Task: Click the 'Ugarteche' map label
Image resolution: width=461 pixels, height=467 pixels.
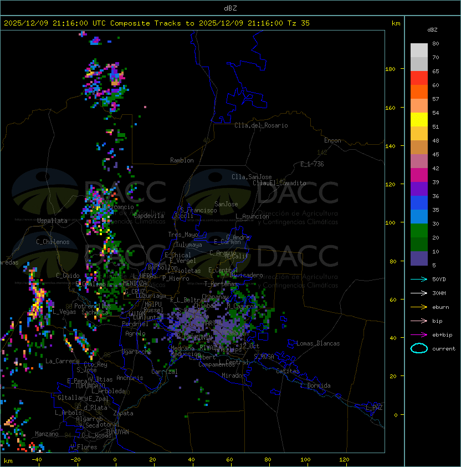Action: pos(136,352)
